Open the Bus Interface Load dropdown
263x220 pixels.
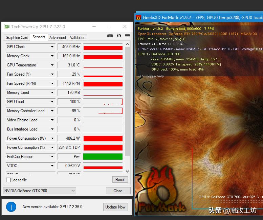pos(52,129)
